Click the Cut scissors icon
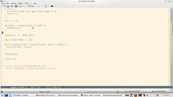 [38, 6]
